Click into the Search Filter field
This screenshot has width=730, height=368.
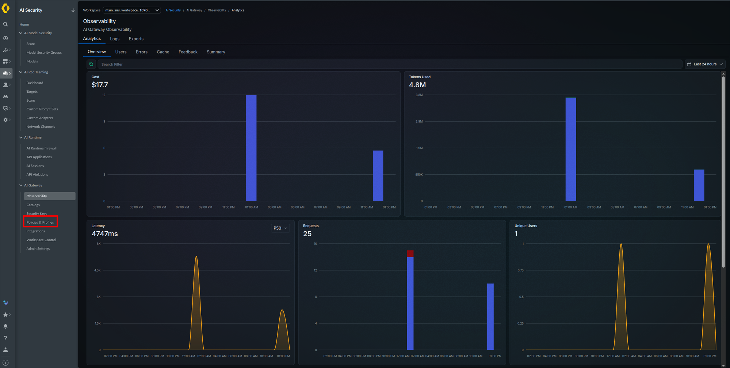coord(389,64)
